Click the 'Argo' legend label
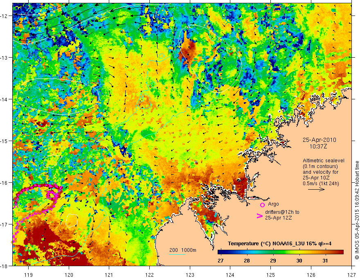Screen dimensions: 360x278 273,204
